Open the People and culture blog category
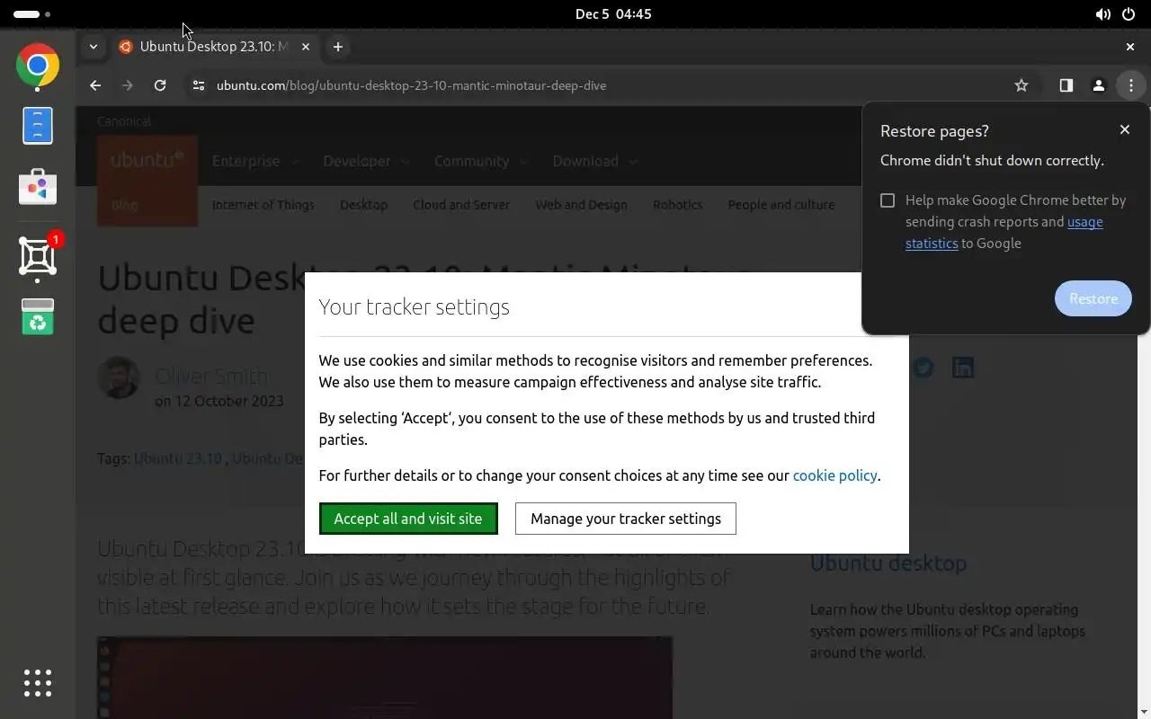1151x719 pixels. (781, 205)
